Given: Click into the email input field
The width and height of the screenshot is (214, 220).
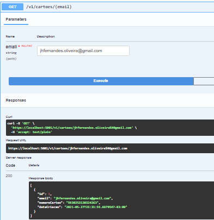Looking at the screenshot, I should point(83,51).
